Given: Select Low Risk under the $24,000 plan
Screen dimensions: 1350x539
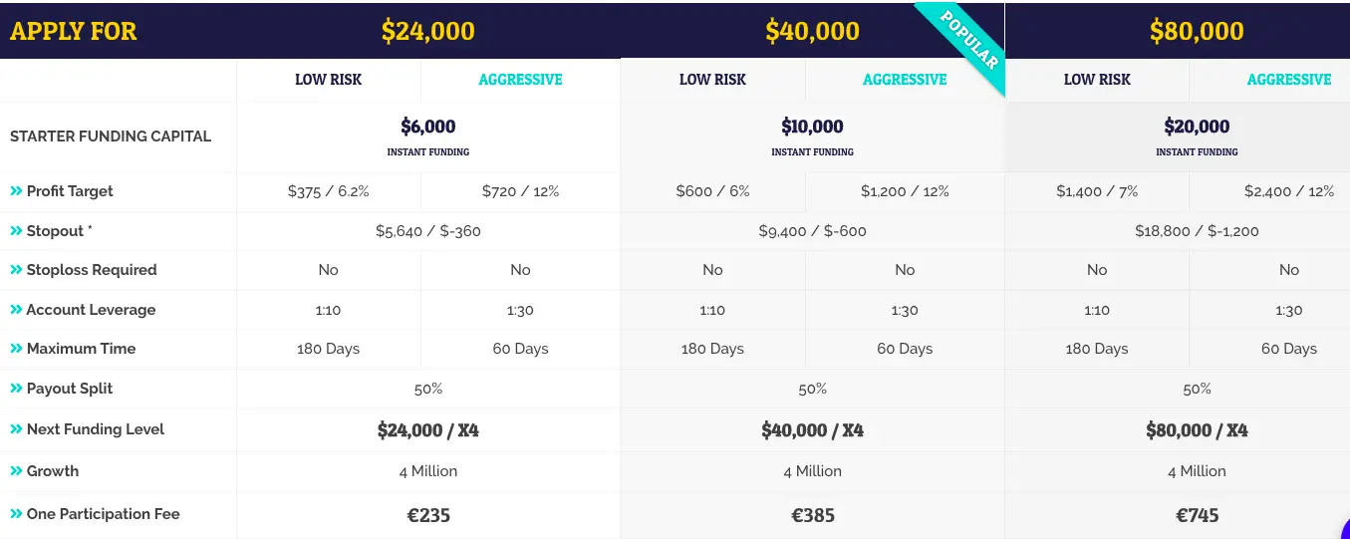Looking at the screenshot, I should click(x=329, y=80).
